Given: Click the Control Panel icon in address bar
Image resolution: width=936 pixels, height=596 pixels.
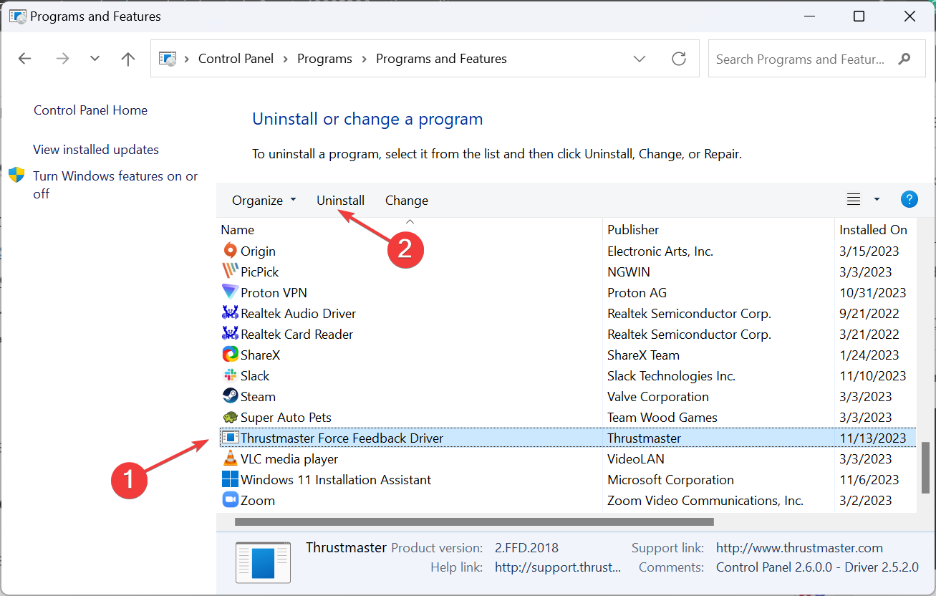Looking at the screenshot, I should 168,59.
